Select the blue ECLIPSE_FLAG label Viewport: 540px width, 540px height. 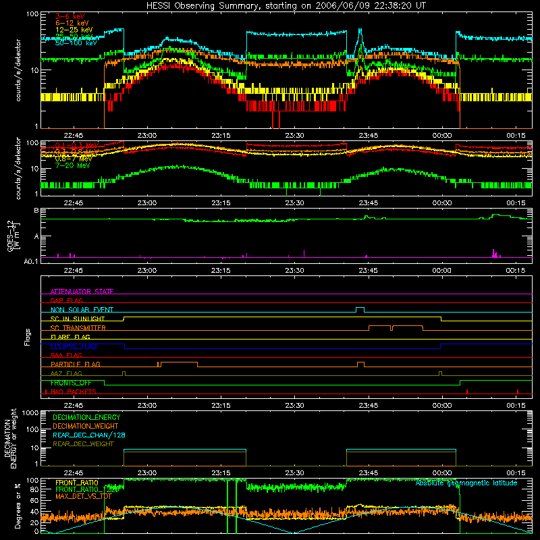(x=74, y=346)
